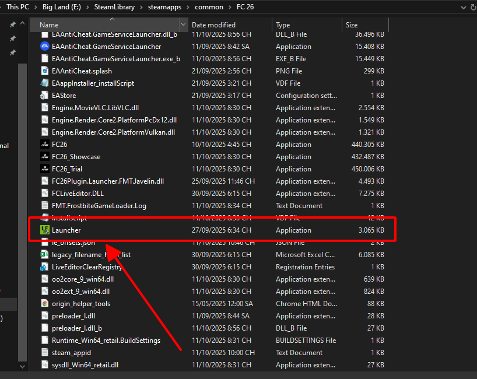The image size is (477, 379).
Task: Sort files by the Date modified column
Action: [x=213, y=25]
